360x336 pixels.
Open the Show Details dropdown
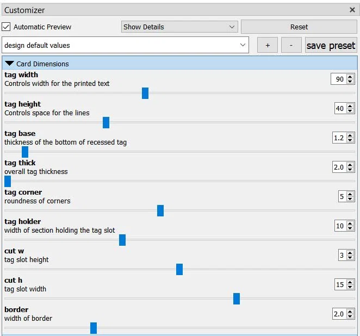click(179, 27)
